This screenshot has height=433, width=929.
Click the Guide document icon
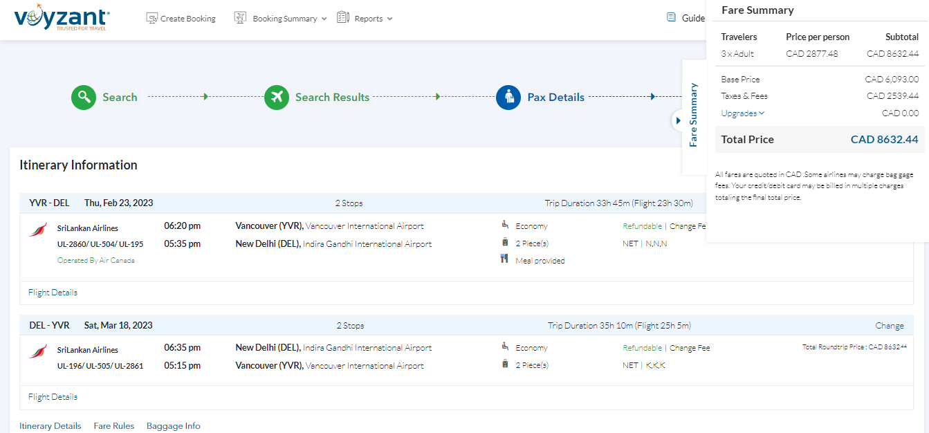click(671, 18)
